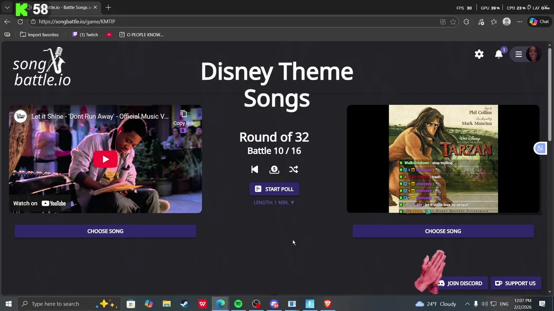This screenshot has height=311, width=554.
Task: Open browser extensions puzzle icon
Action: point(466,22)
